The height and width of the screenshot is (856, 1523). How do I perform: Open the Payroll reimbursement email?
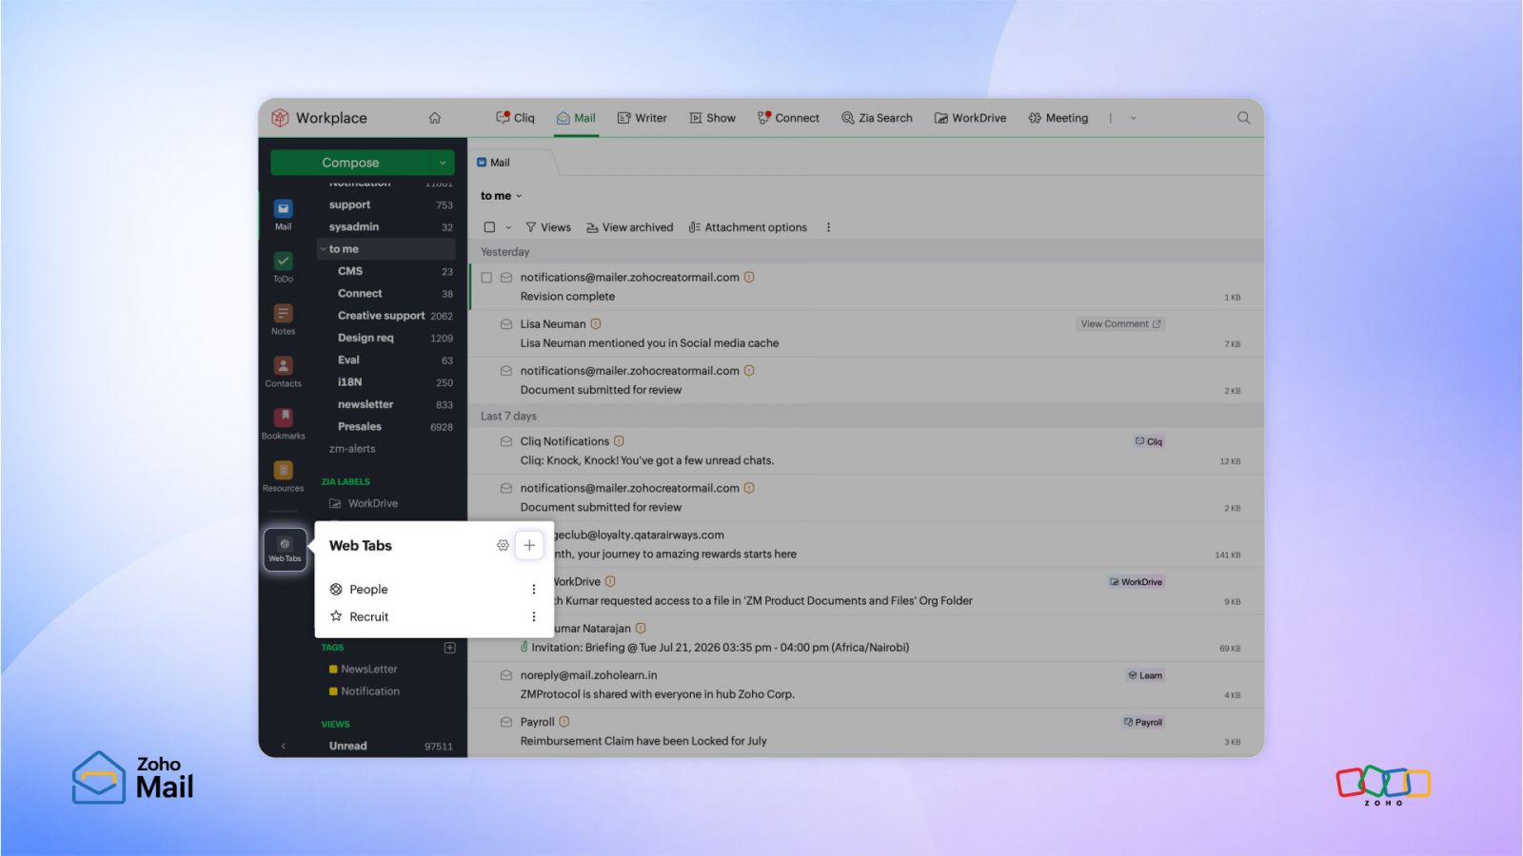(866, 731)
